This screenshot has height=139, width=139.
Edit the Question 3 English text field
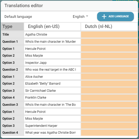tap(52, 105)
